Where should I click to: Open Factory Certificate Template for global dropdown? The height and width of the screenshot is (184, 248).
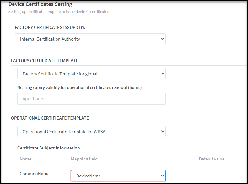(91, 74)
